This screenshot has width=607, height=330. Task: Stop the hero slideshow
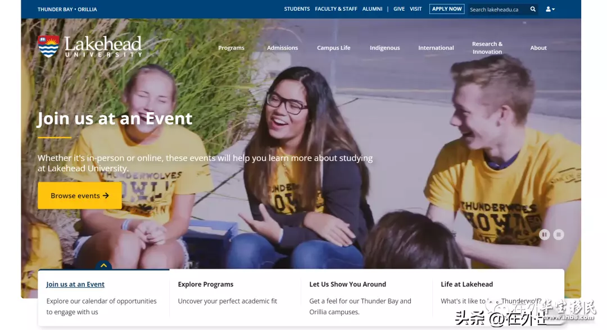click(559, 235)
